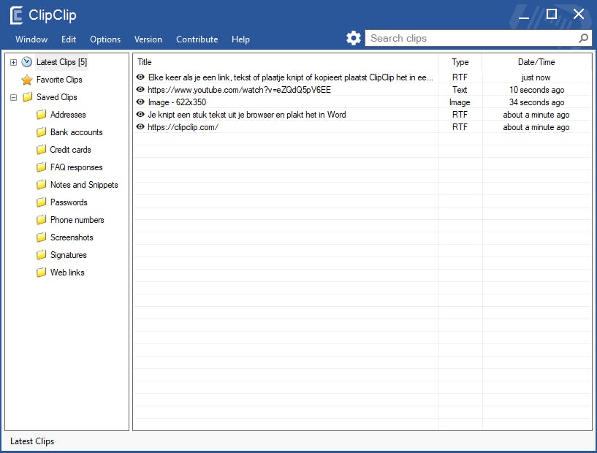This screenshot has height=453, width=597.
Task: Toggle eye icon on 'Elke keer als' clip
Action: click(x=140, y=77)
